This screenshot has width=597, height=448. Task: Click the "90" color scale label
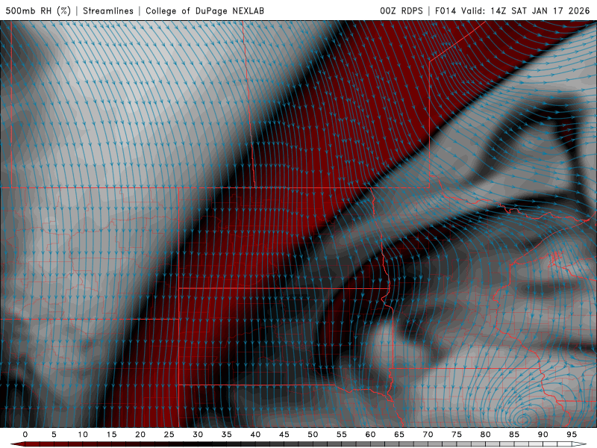point(543,435)
